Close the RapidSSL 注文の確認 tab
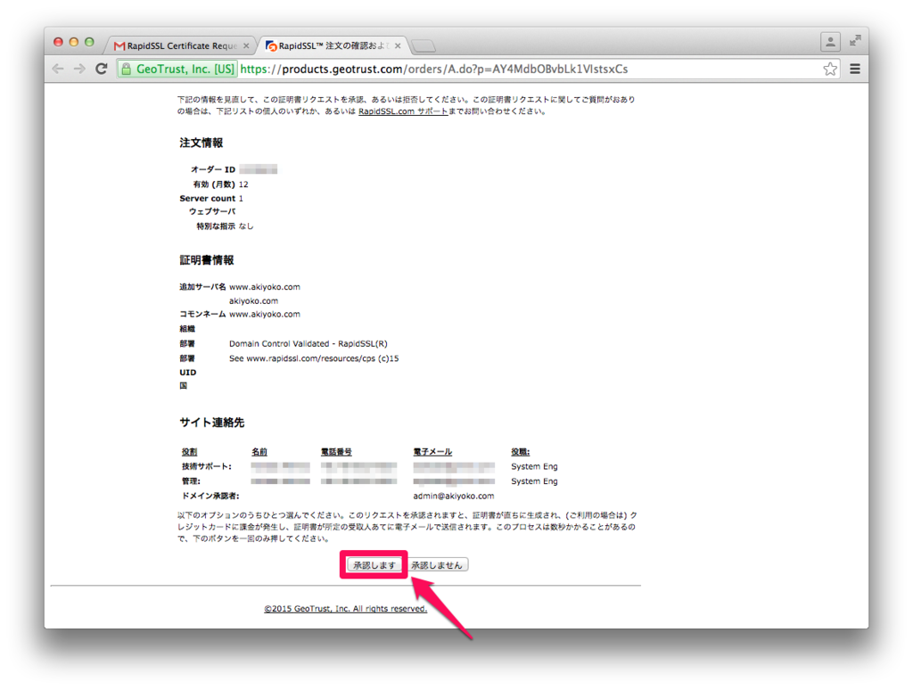This screenshot has height=690, width=913. point(398,45)
